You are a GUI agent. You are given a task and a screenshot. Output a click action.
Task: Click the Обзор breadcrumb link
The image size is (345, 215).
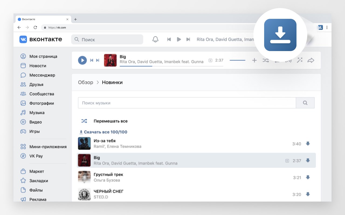85,83
